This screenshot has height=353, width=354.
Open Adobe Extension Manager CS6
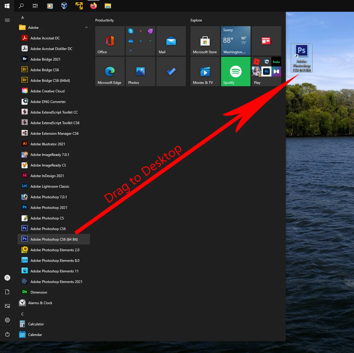pyautogui.click(x=54, y=134)
